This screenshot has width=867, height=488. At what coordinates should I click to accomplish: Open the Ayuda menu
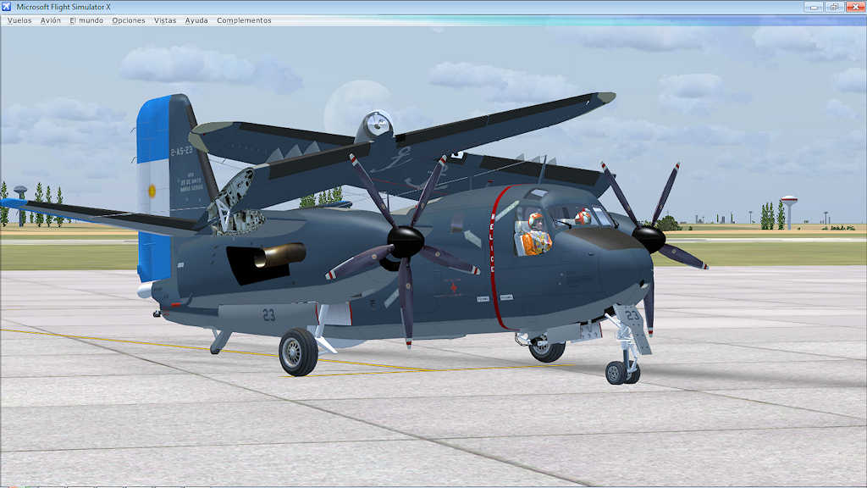(x=196, y=20)
